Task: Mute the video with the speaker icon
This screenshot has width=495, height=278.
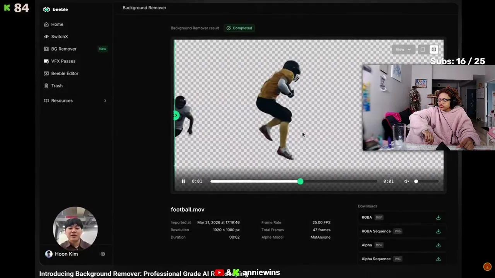Action: tap(407, 181)
